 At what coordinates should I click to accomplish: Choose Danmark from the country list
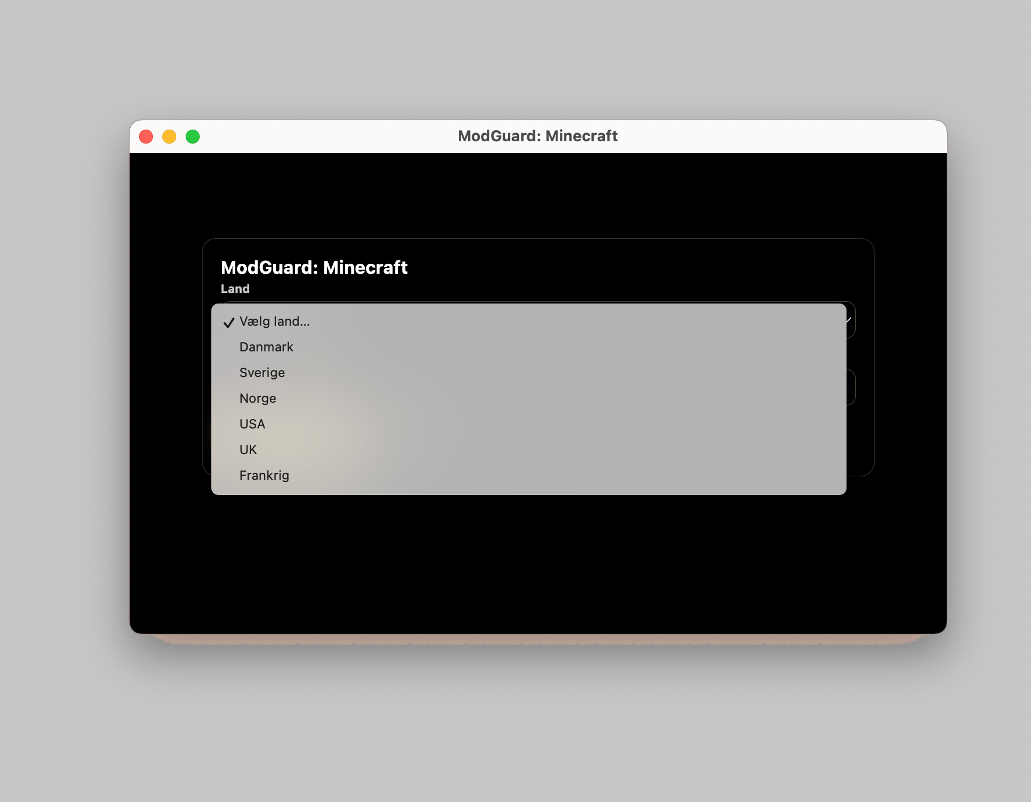(x=528, y=347)
